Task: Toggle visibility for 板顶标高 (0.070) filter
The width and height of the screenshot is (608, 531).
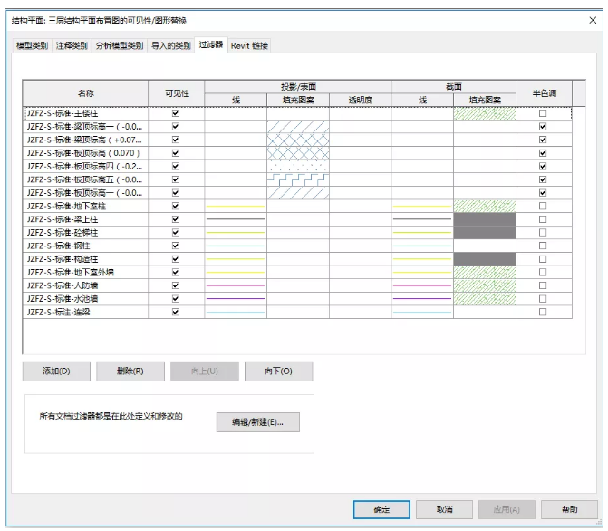Action: (176, 153)
